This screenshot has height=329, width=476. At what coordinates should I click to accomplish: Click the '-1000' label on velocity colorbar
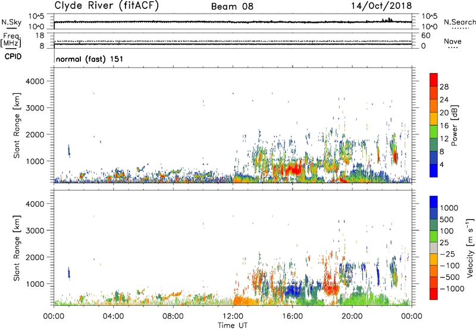(452, 289)
